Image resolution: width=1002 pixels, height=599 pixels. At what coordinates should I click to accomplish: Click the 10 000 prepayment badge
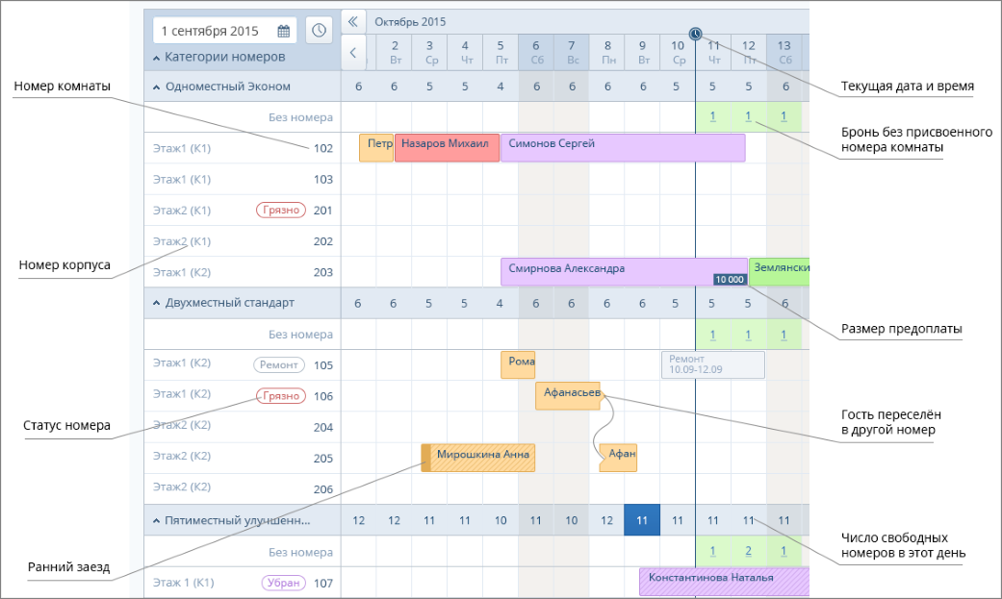pyautogui.click(x=730, y=279)
